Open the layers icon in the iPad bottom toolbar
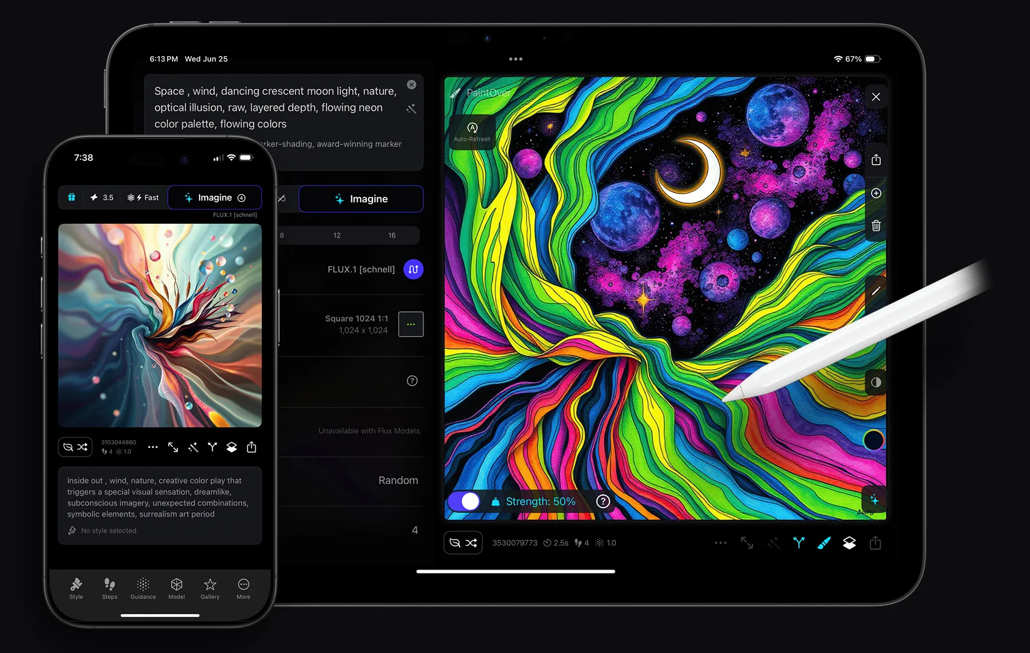The height and width of the screenshot is (653, 1030). point(849,543)
